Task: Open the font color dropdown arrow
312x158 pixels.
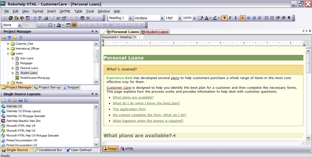Action: (x=210, y=18)
